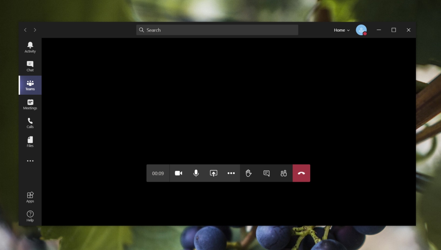This screenshot has height=250, width=441.
Task: Hang up the call
Action: click(301, 173)
